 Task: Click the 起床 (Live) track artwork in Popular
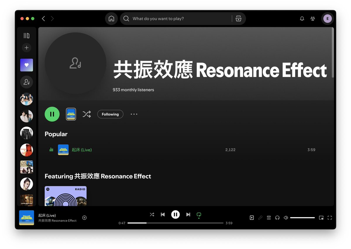coord(63,150)
